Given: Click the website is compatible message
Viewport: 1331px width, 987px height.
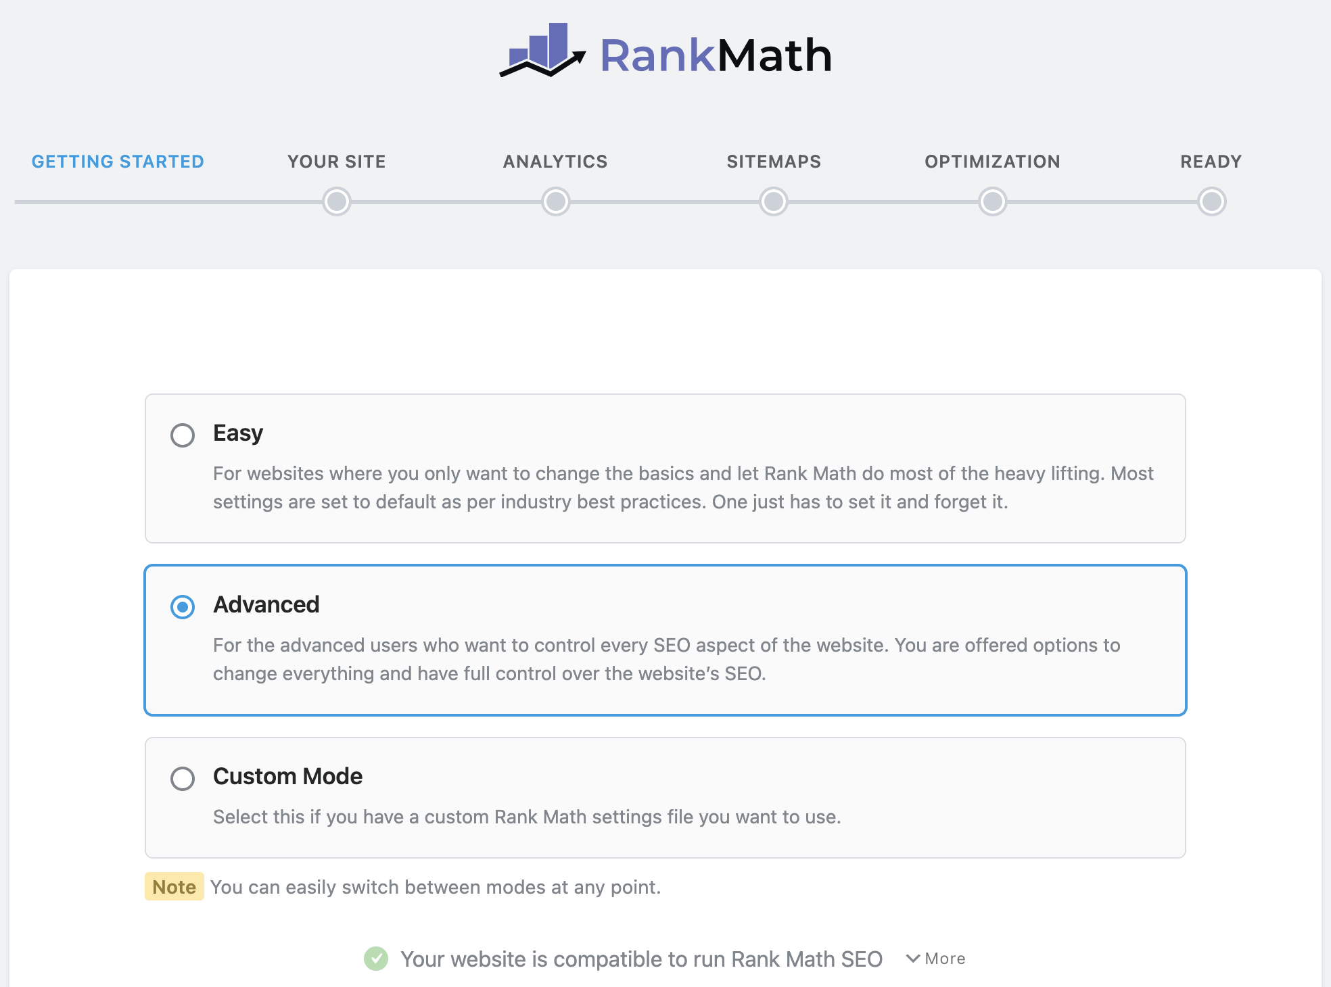Looking at the screenshot, I should (x=642, y=959).
